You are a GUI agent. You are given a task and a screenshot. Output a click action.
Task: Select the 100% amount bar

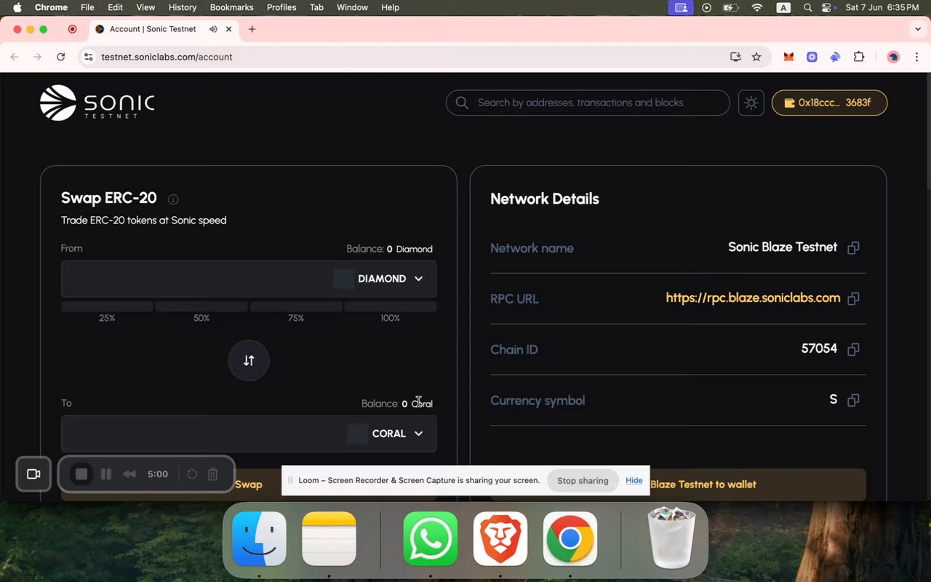pos(391,306)
